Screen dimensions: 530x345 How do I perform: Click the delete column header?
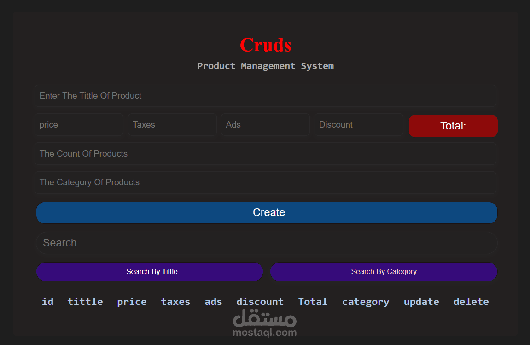(x=471, y=301)
